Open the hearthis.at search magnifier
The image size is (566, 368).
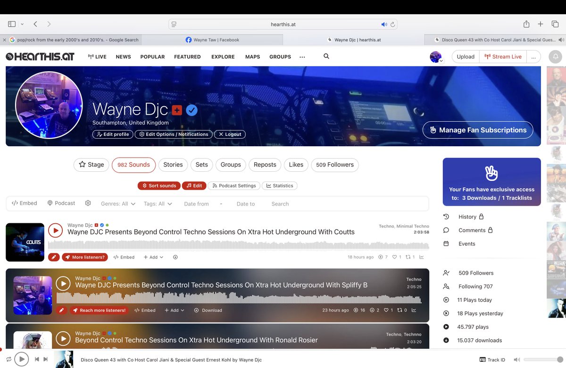pyautogui.click(x=326, y=56)
